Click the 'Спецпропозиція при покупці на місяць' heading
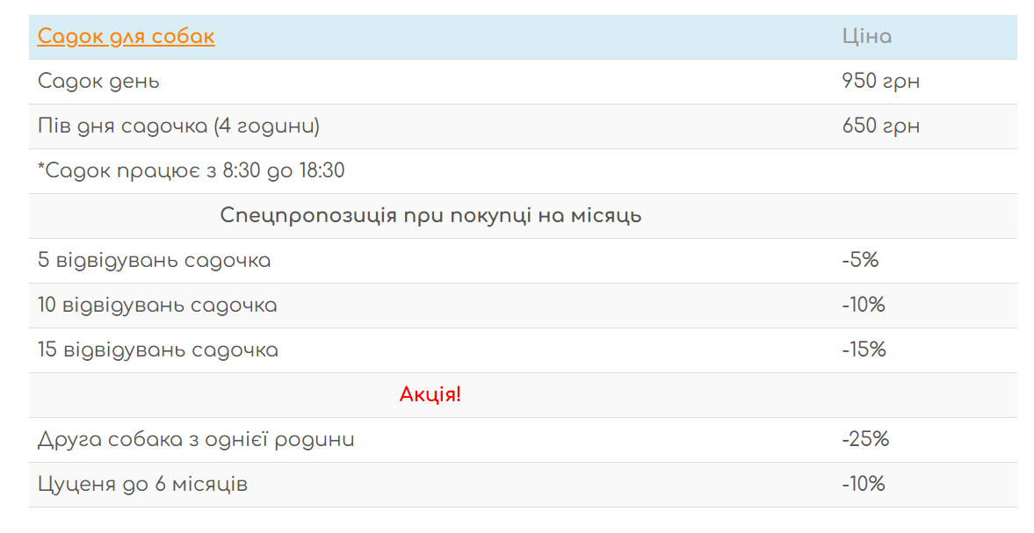This screenshot has width=1034, height=533. pyautogui.click(x=430, y=216)
